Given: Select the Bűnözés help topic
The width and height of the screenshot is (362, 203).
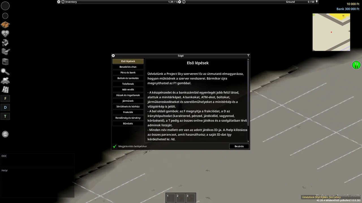Looking at the screenshot, I should click(128, 124).
